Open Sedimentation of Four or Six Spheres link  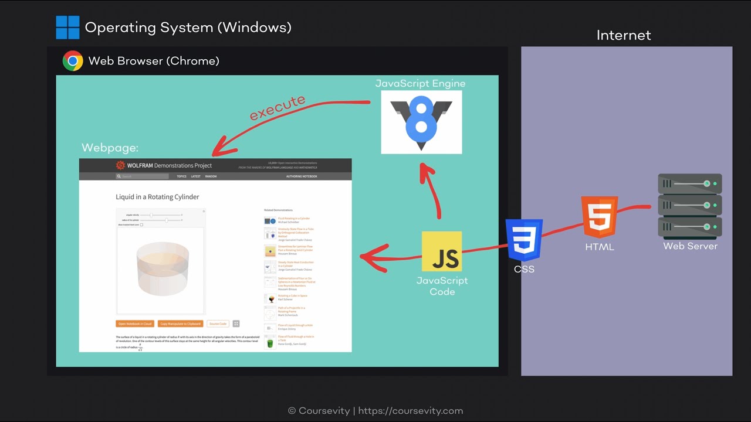[296, 282]
